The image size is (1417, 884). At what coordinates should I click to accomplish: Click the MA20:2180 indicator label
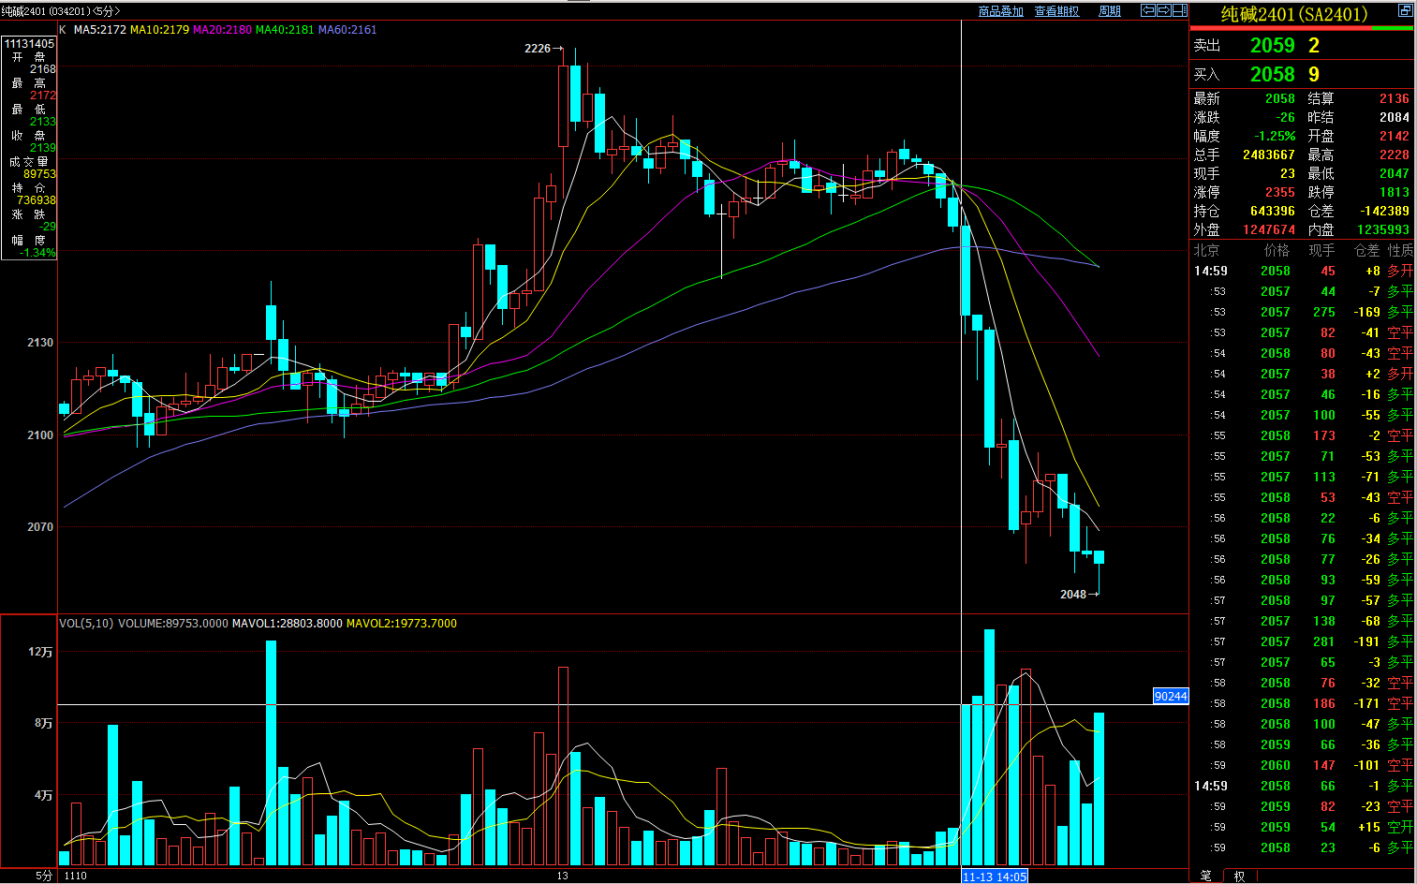click(x=222, y=30)
